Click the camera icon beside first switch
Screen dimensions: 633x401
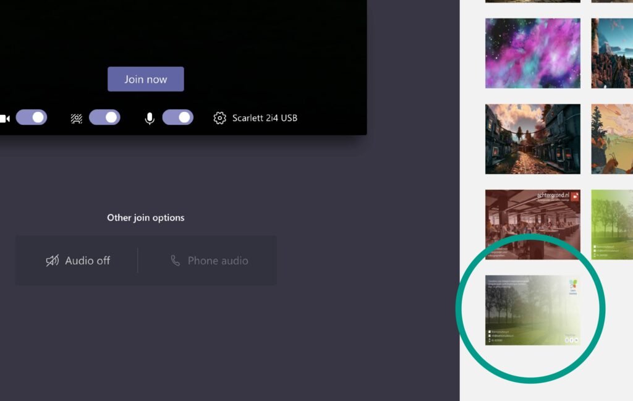5,118
